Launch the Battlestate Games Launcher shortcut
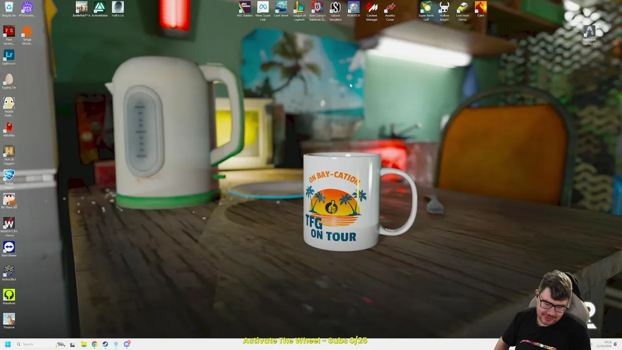The height and width of the screenshot is (350, 622). pos(589,36)
